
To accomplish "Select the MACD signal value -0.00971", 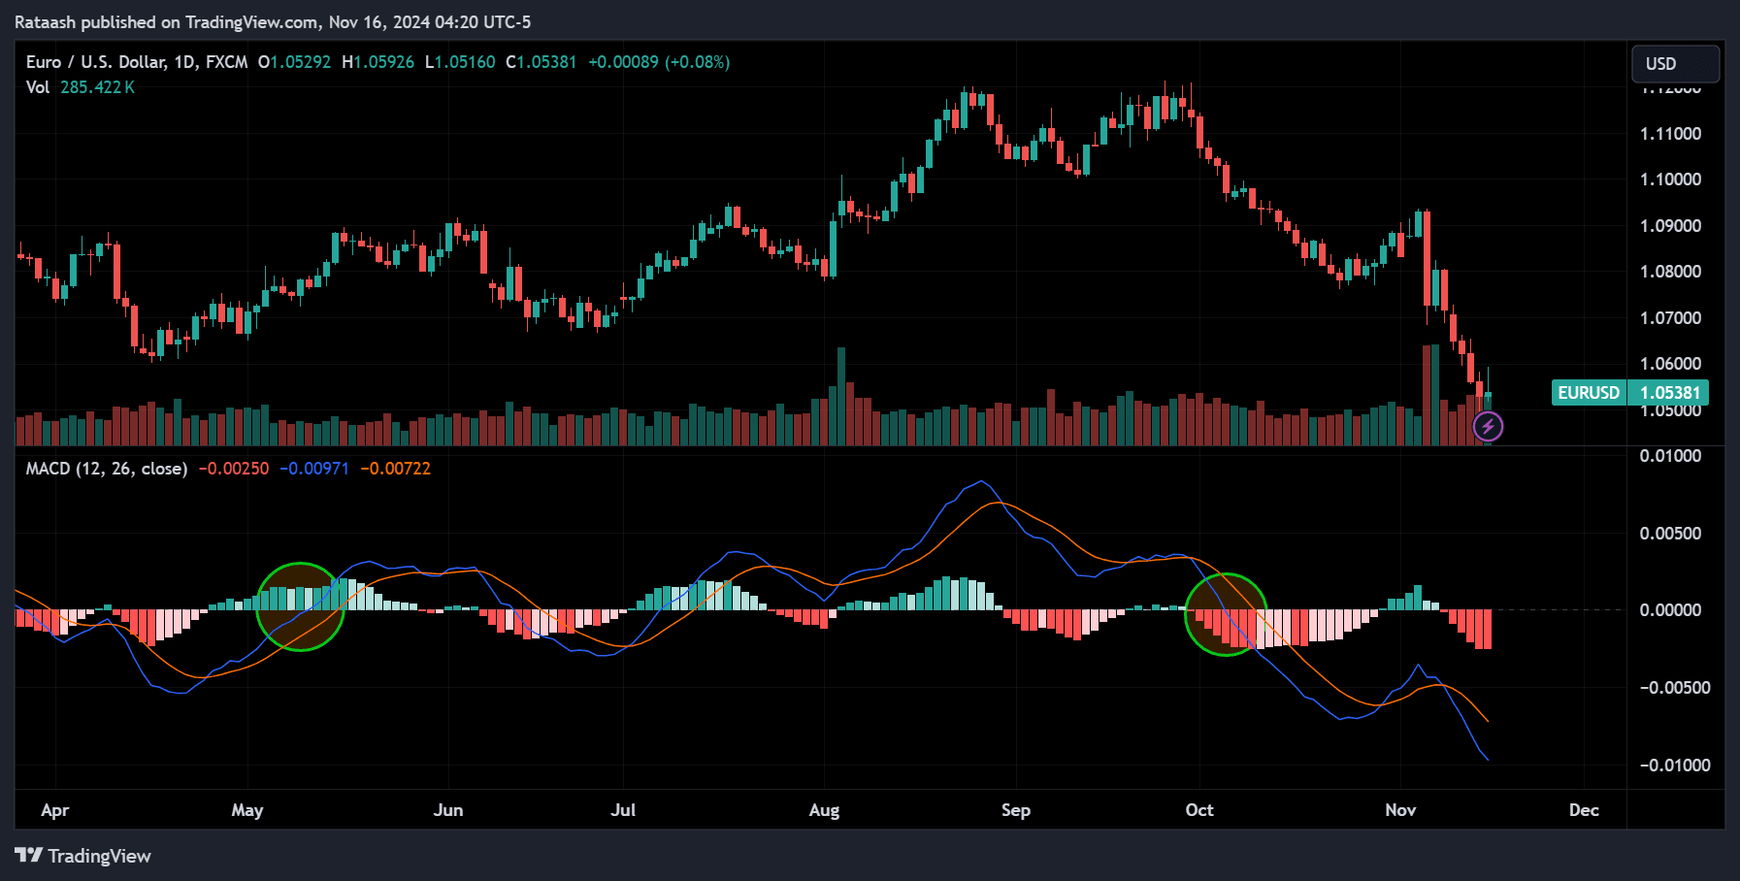I will (x=314, y=468).
